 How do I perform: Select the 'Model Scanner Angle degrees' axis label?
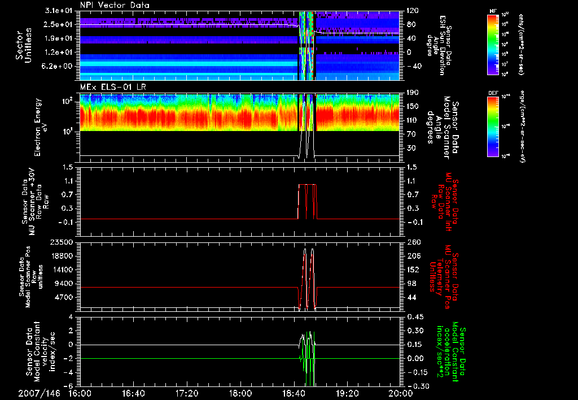tap(443, 128)
